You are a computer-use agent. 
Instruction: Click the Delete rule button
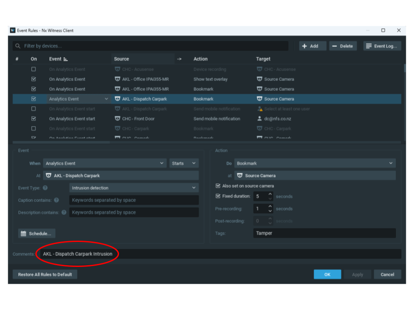(x=343, y=46)
